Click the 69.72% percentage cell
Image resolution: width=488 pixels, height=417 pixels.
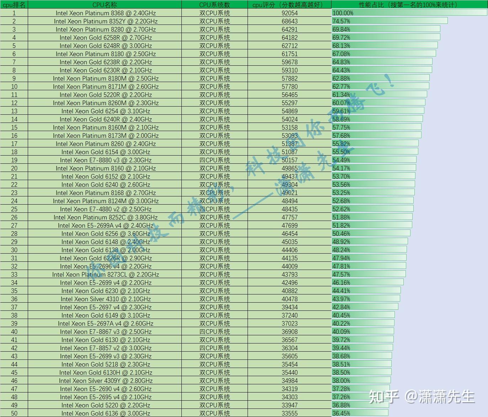pyautogui.click(x=409, y=38)
